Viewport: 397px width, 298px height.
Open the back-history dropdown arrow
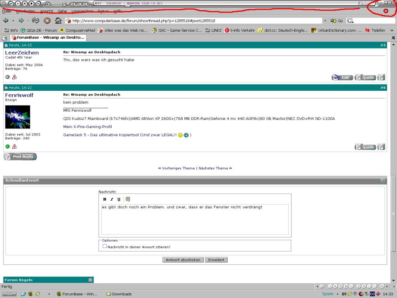(13, 21)
